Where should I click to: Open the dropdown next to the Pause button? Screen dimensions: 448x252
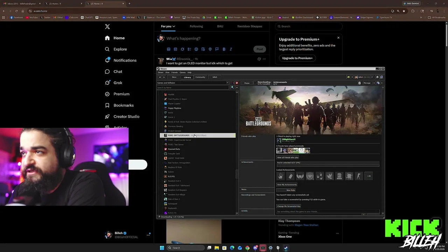[x=254, y=83]
